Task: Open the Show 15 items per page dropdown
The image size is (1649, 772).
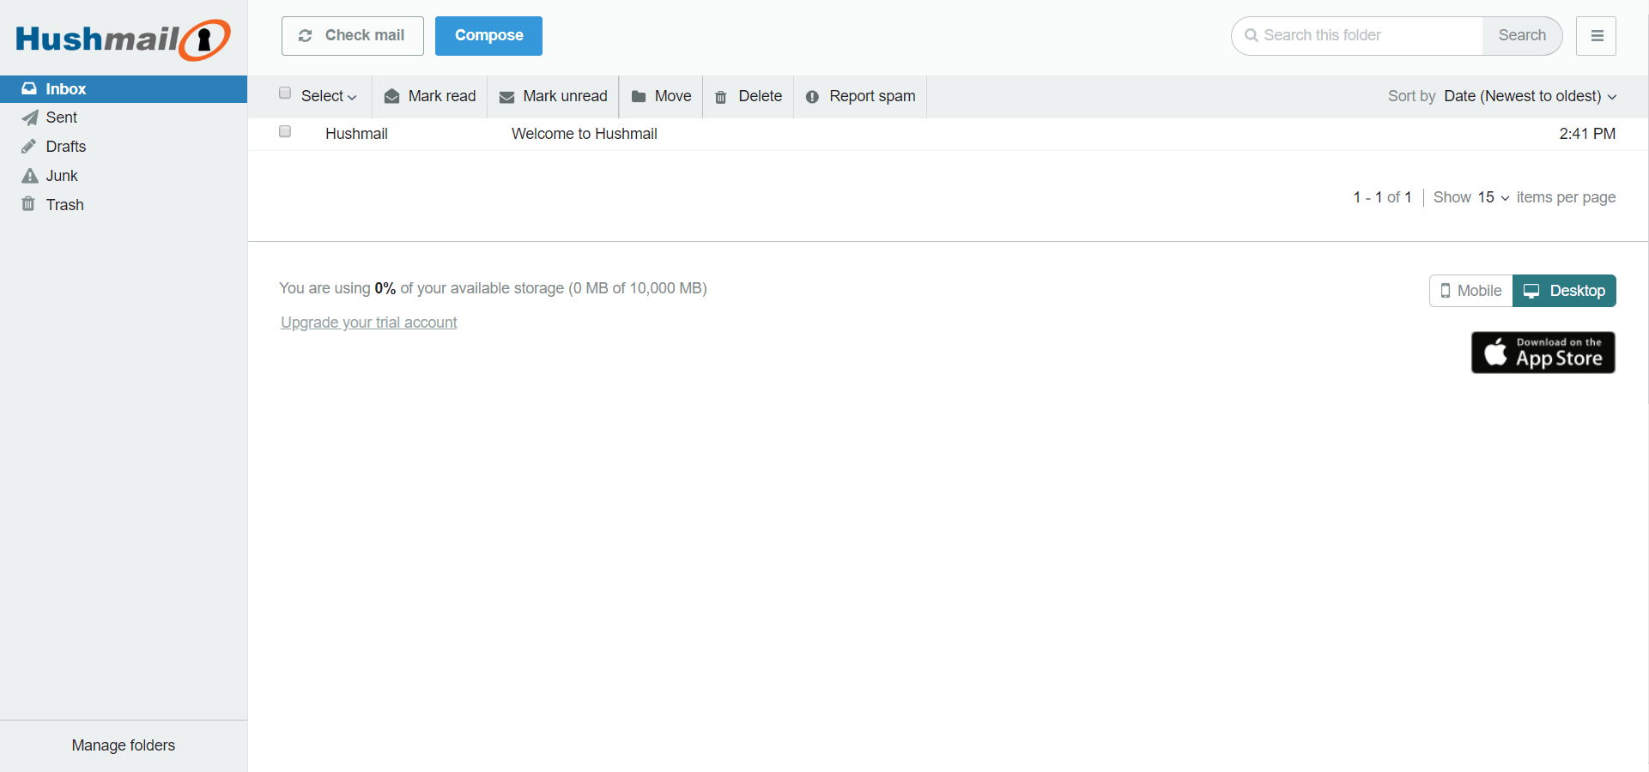Action: click(1493, 197)
